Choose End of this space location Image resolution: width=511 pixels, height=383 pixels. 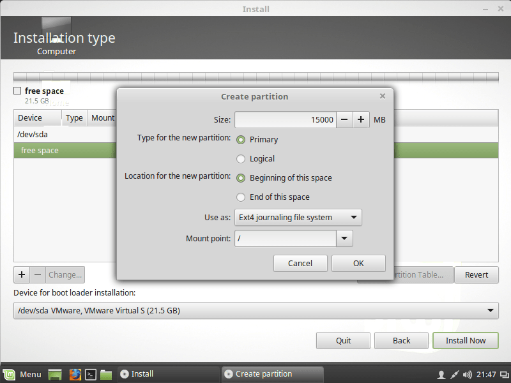coord(273,197)
